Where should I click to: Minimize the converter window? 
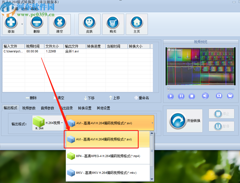(x=234, y=2)
